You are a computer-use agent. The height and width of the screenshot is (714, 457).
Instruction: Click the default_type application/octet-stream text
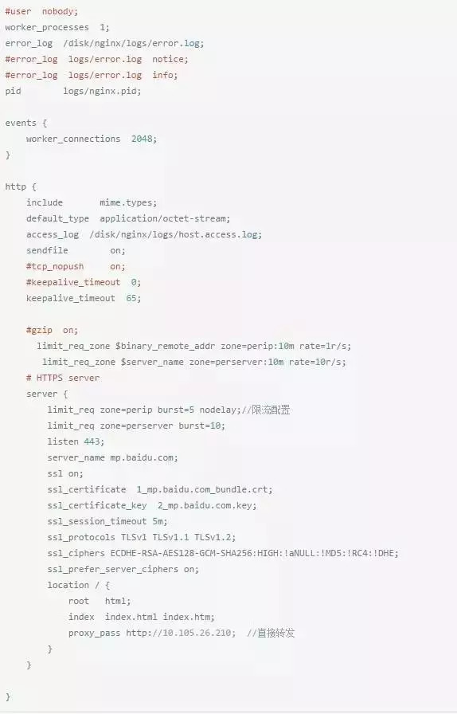(x=128, y=218)
